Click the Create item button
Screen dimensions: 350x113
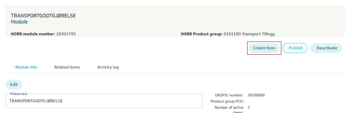[264, 48]
